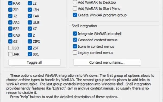Toggle the ARJ archive checkbox
Screen dimensions: 163x102
(10, 23)
